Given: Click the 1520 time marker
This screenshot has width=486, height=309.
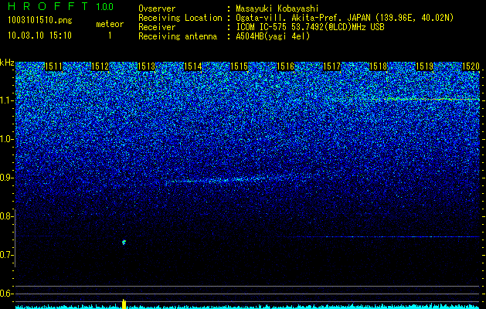Looking at the screenshot, I should click(x=471, y=66).
